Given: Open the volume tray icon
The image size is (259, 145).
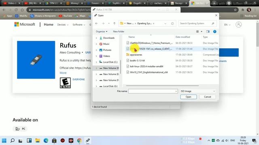Looking at the screenshot, I should pyautogui.click(x=227, y=141).
